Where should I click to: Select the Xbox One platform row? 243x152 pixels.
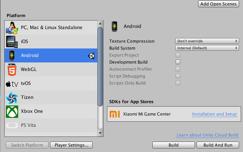click(x=51, y=111)
